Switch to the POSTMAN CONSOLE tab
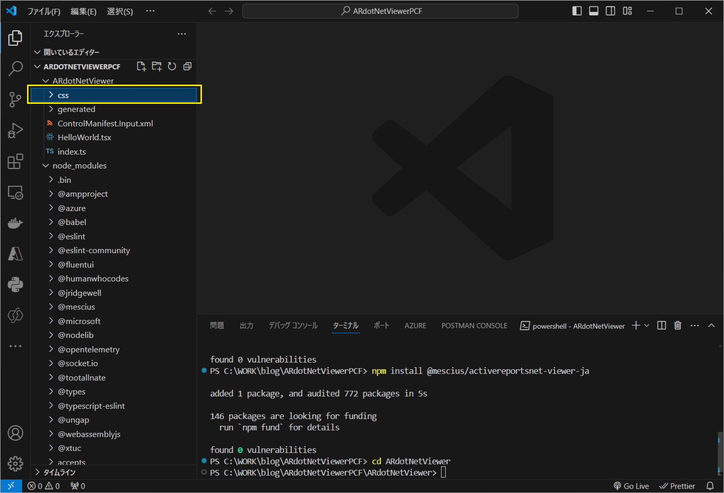Image resolution: width=724 pixels, height=493 pixels. [x=474, y=326]
